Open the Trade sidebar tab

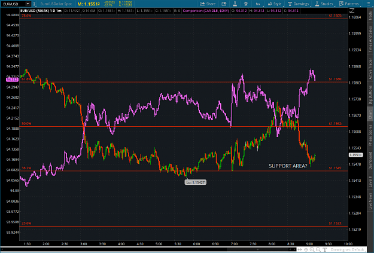point(370,16)
